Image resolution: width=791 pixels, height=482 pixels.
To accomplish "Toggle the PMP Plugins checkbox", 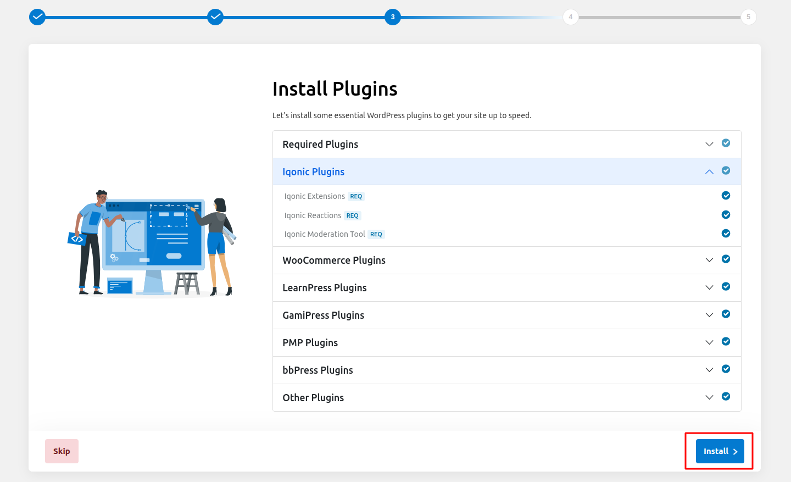I will tap(726, 341).
